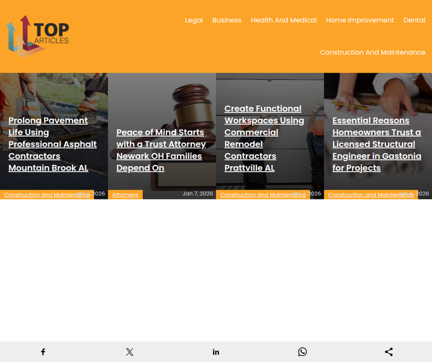Open the generic share options icon

pos(389,352)
